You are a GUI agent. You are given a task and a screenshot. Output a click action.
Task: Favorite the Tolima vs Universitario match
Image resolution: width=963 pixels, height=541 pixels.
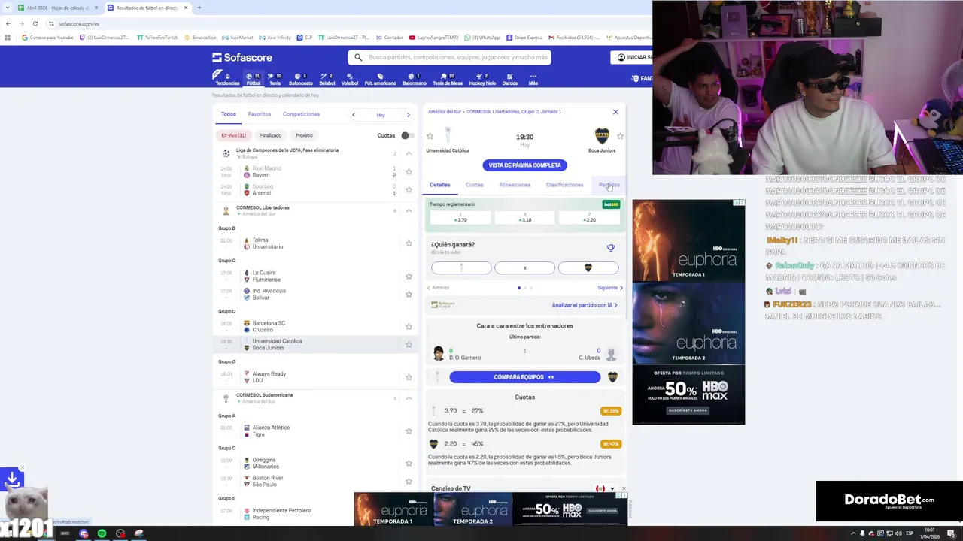409,243
